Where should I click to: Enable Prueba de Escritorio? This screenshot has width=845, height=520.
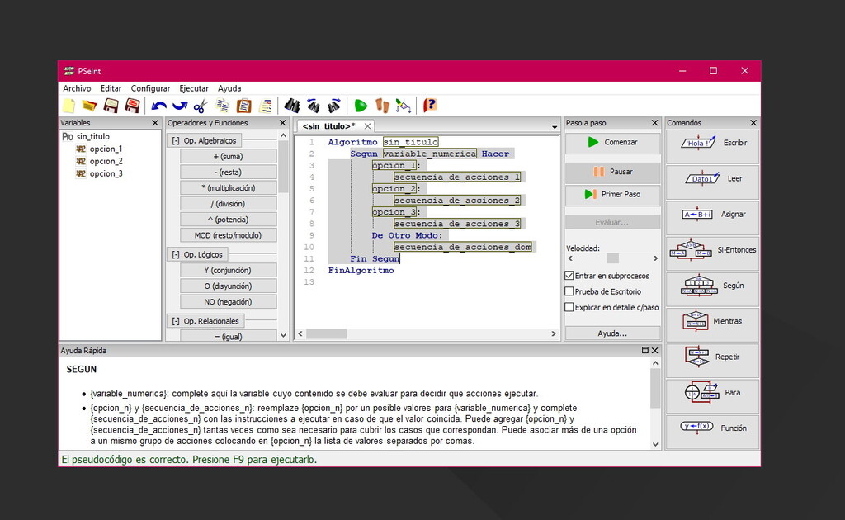567,291
